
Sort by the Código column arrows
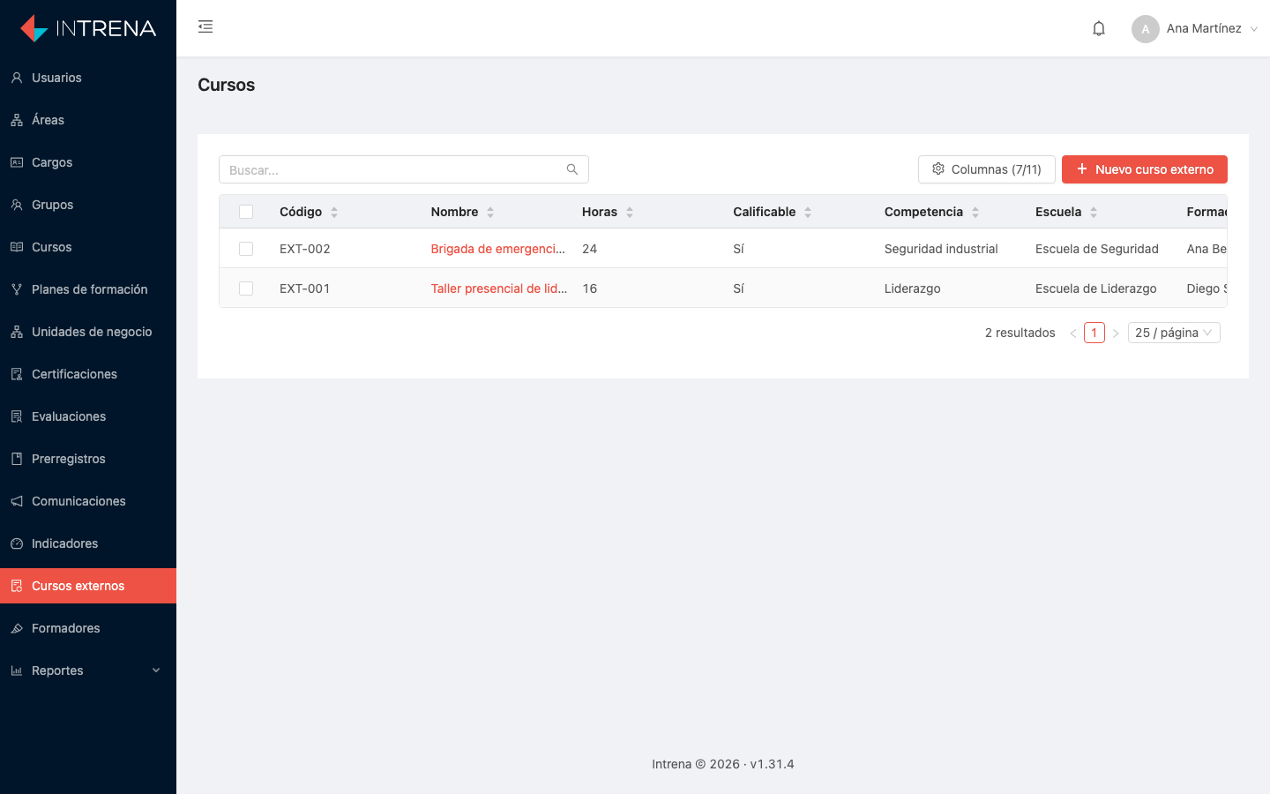pyautogui.click(x=334, y=212)
